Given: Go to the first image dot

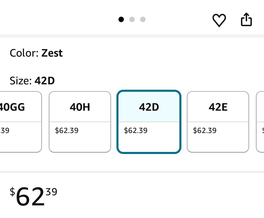Looking at the screenshot, I should click(121, 19).
